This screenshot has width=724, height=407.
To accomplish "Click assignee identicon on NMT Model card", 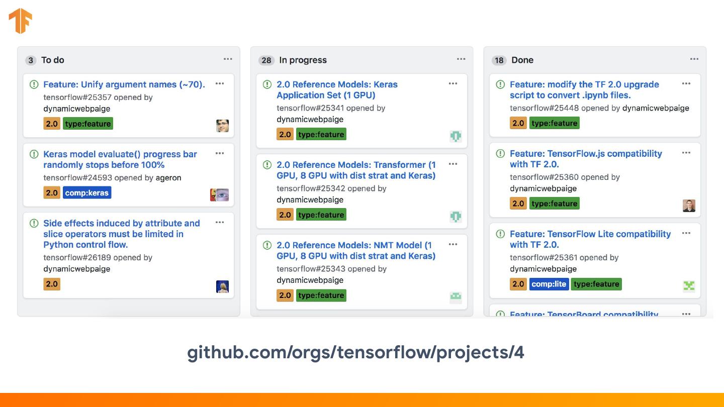I will pos(456,297).
